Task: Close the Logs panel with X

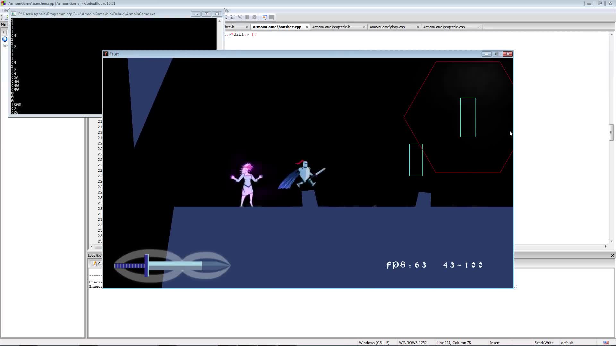Action: (x=612, y=255)
